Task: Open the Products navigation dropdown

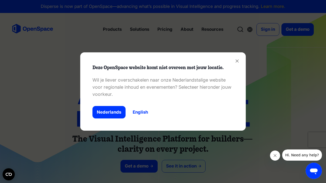Action: point(112,29)
